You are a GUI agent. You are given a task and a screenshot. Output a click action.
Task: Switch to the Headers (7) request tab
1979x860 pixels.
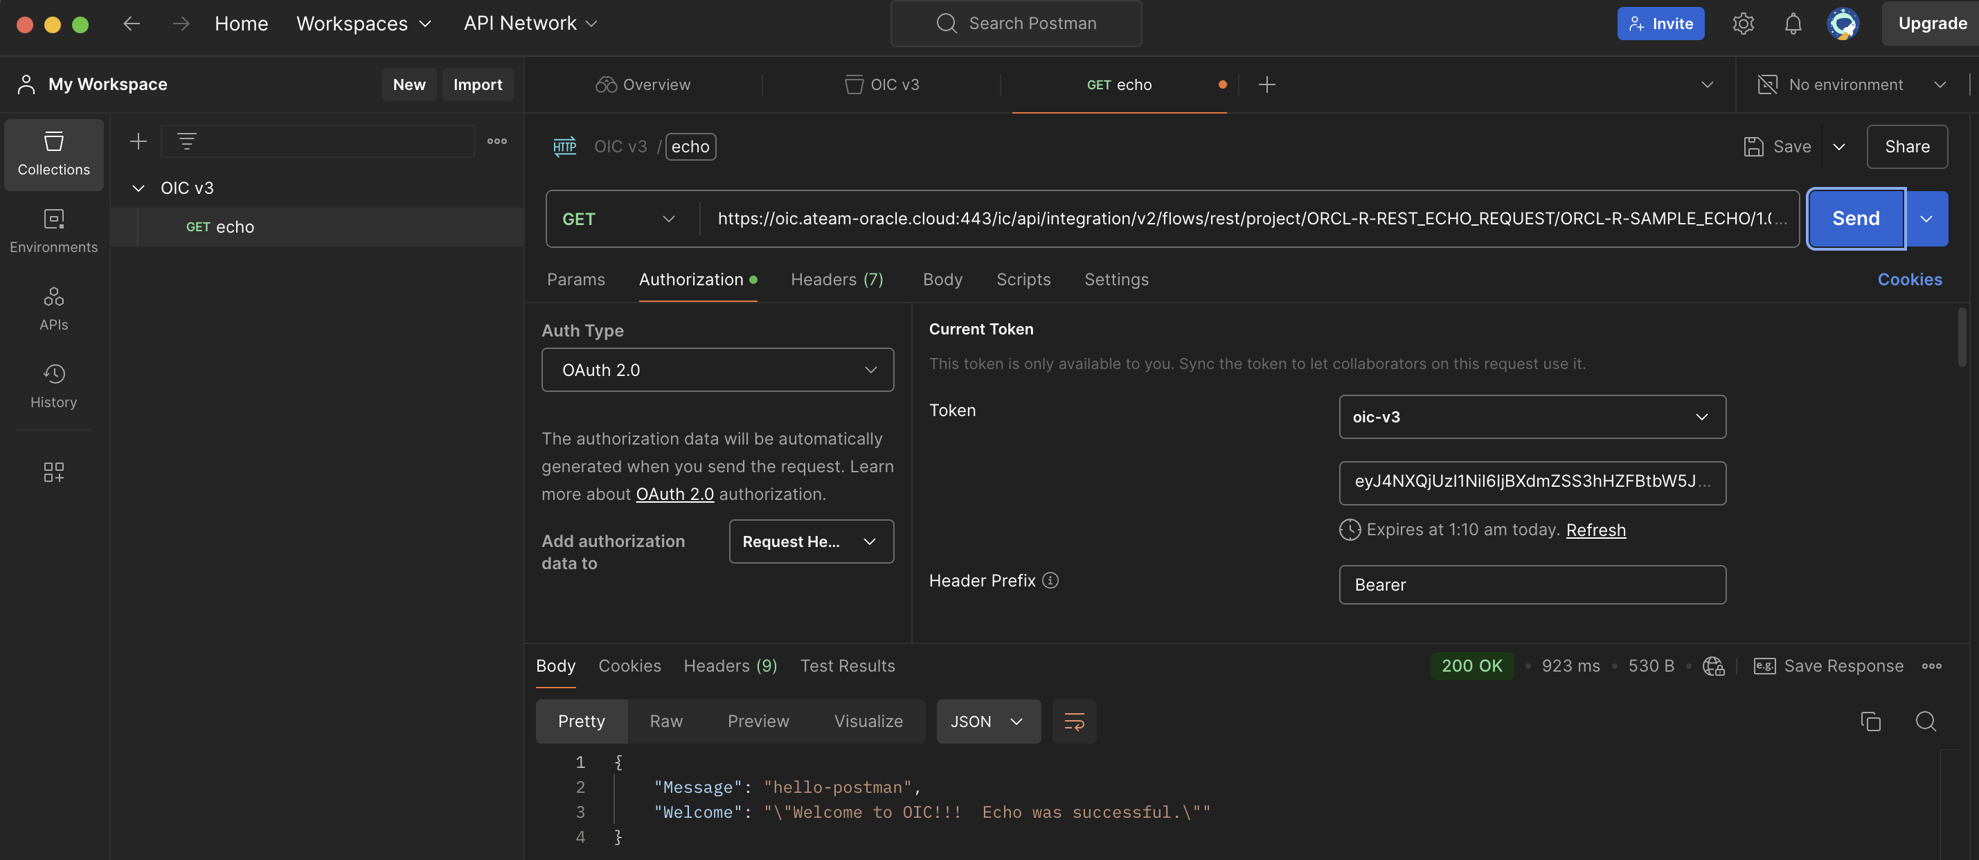tap(836, 279)
